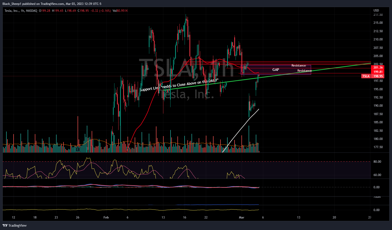Click the 700M indicator axis label
Viewport: 392px width, 230px height.
click(x=377, y=197)
